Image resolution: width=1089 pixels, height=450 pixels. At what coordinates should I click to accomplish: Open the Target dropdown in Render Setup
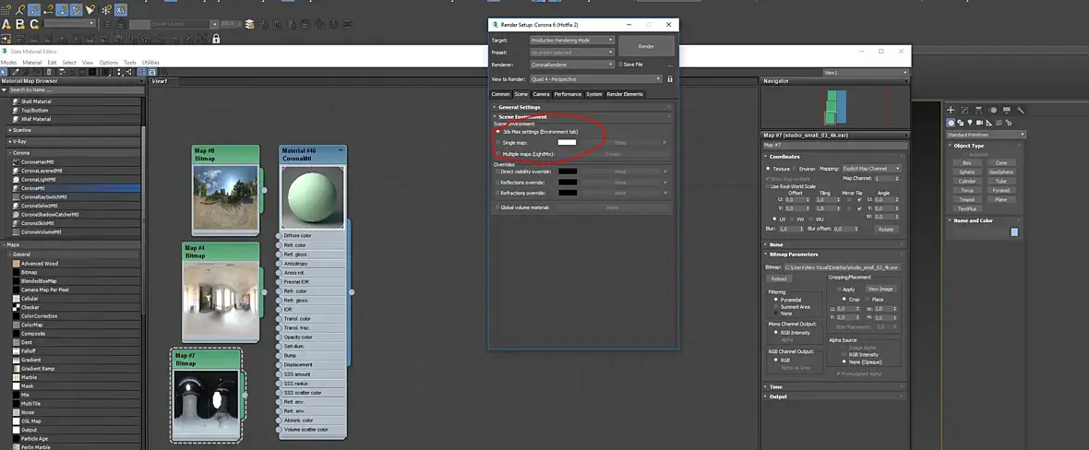click(572, 41)
